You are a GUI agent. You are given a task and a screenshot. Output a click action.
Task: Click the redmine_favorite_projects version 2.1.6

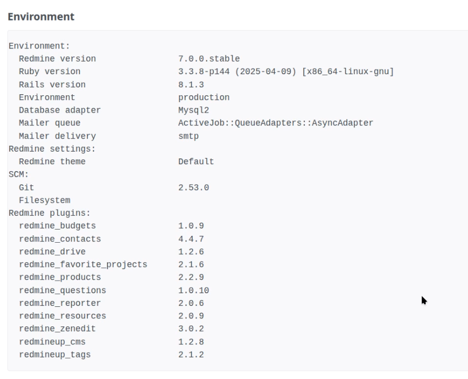(191, 265)
